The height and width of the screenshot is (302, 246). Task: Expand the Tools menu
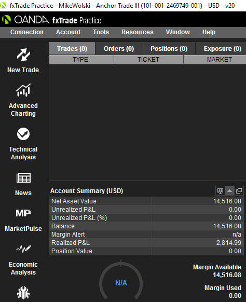101,32
